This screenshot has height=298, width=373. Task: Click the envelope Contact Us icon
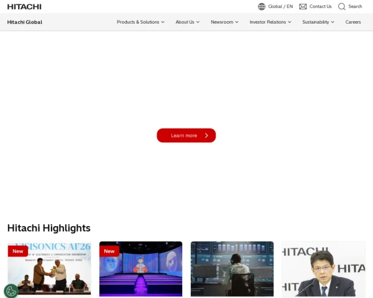[303, 7]
